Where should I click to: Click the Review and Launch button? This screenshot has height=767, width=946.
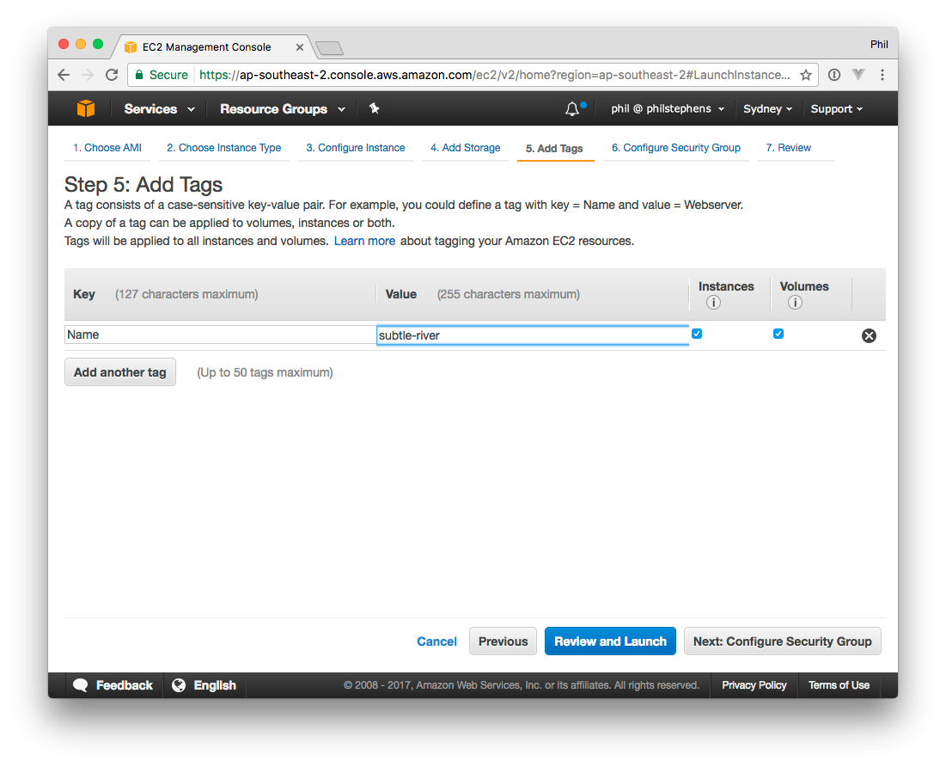point(610,641)
